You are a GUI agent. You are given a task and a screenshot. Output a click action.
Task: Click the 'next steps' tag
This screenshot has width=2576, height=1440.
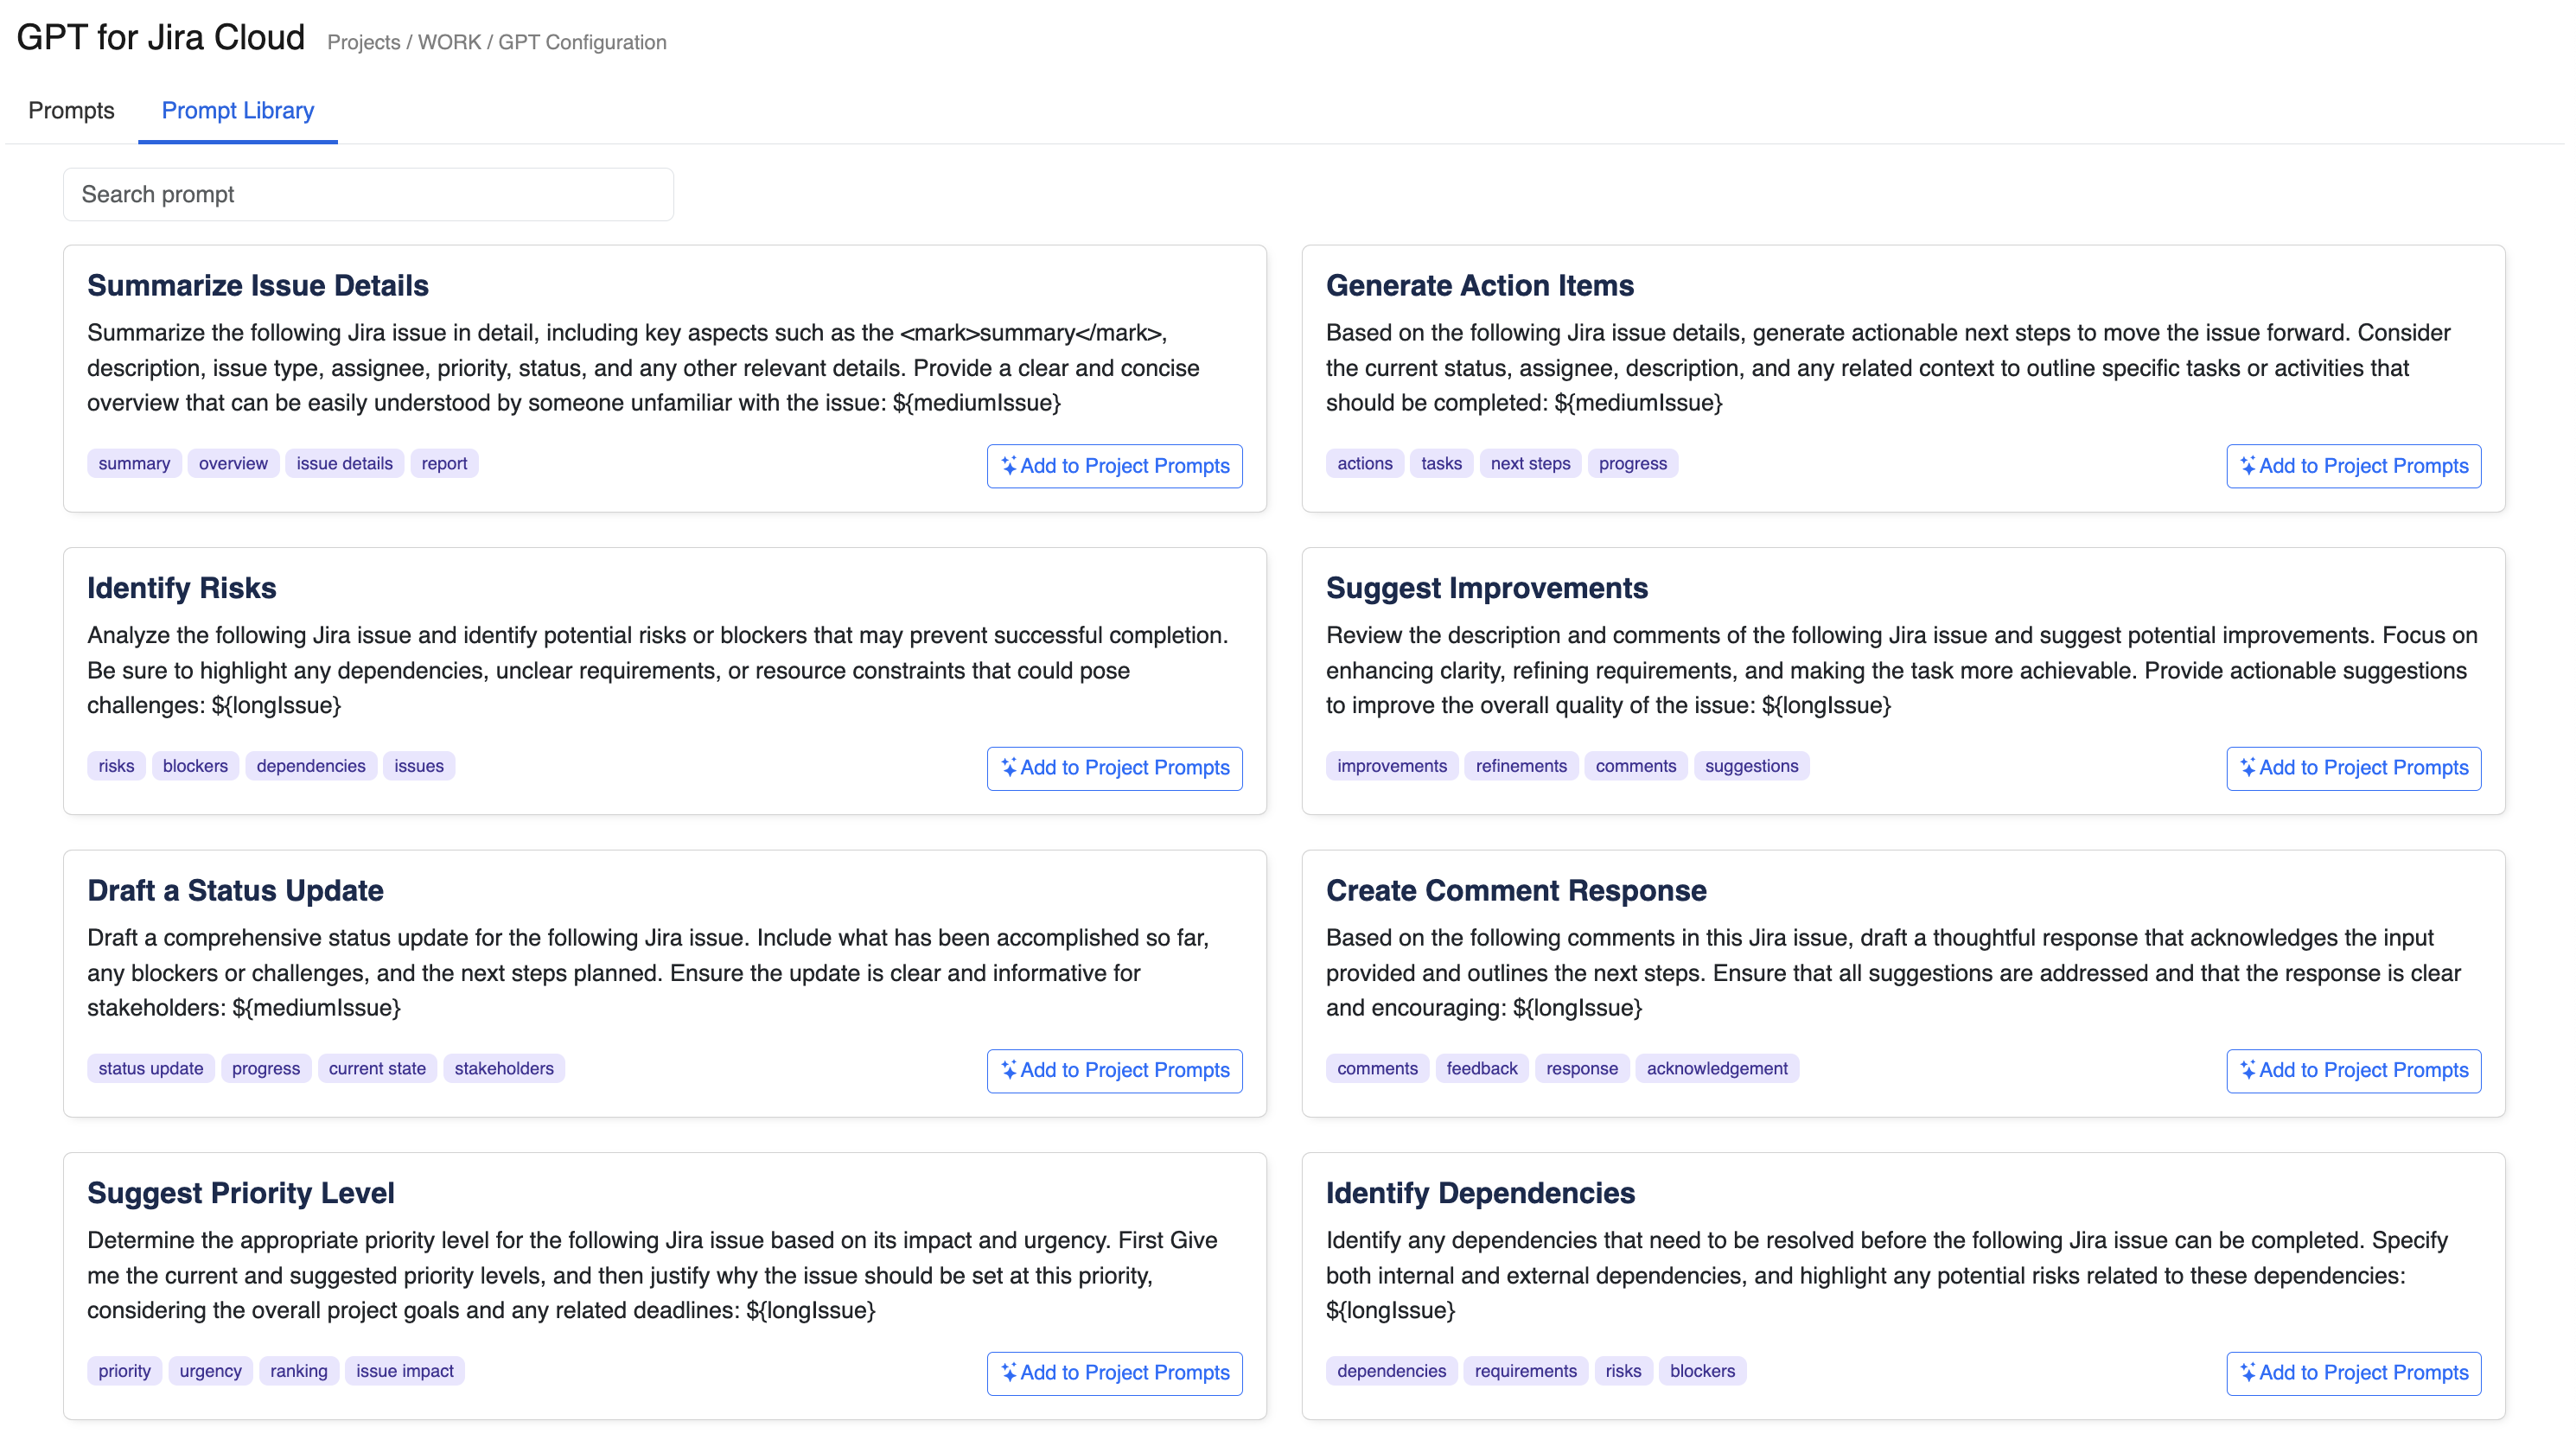pyautogui.click(x=1530, y=463)
